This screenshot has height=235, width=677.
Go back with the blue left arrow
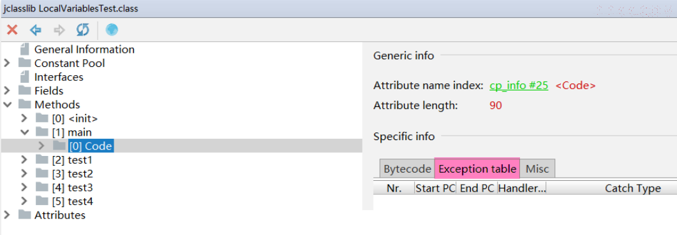[35, 30]
